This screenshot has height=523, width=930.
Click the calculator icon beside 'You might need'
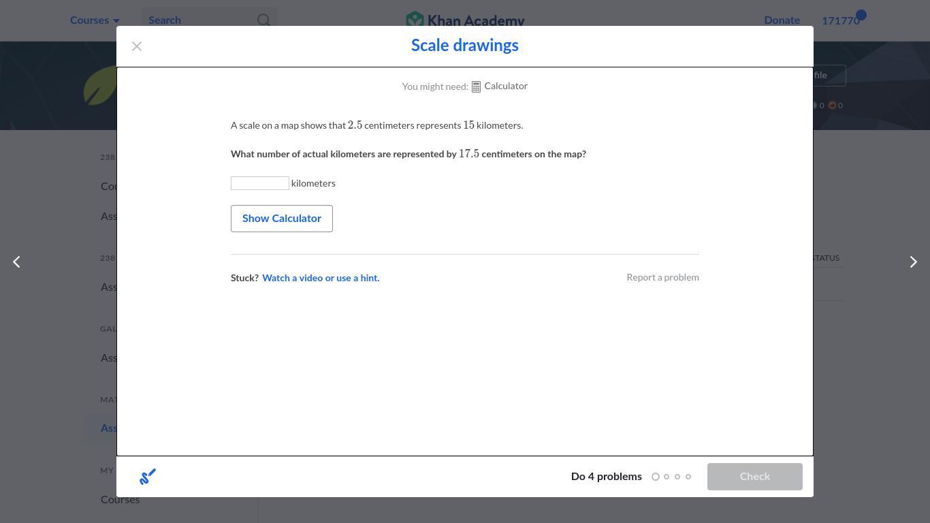[x=477, y=86]
